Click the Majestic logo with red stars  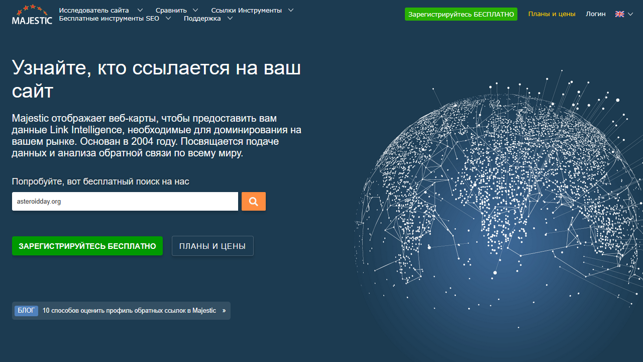tap(32, 14)
